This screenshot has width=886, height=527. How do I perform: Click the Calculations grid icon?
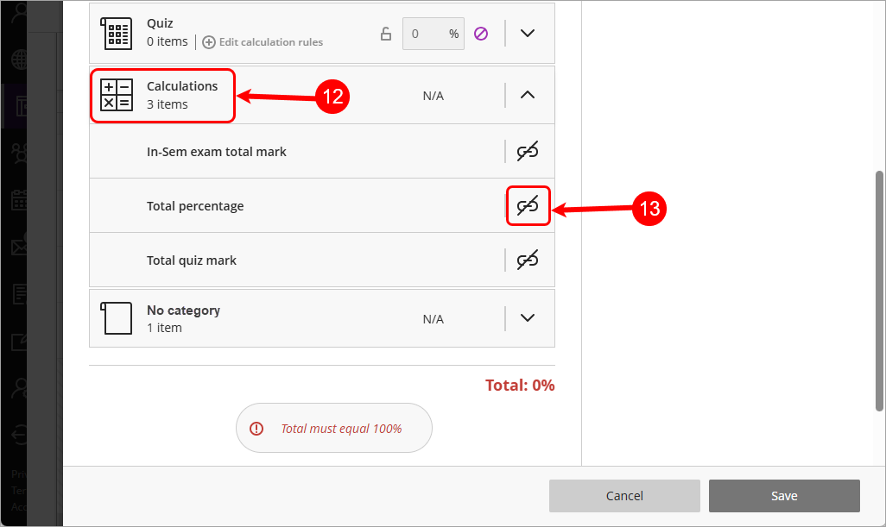coord(117,95)
